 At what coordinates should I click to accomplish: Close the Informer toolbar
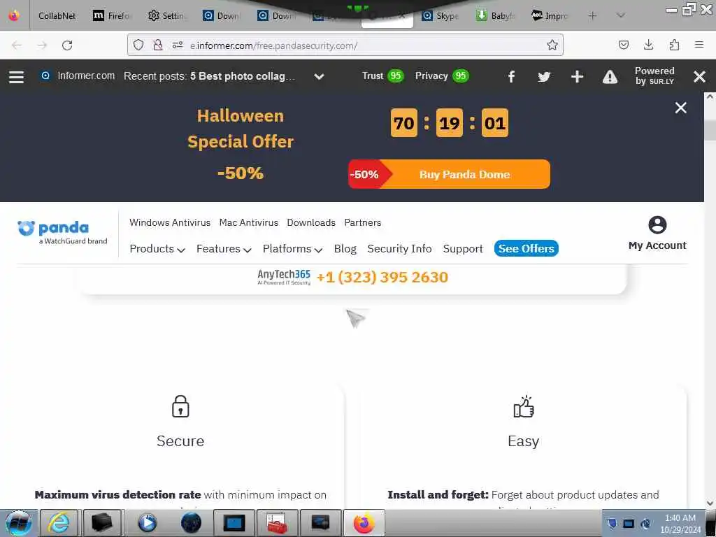click(x=699, y=76)
